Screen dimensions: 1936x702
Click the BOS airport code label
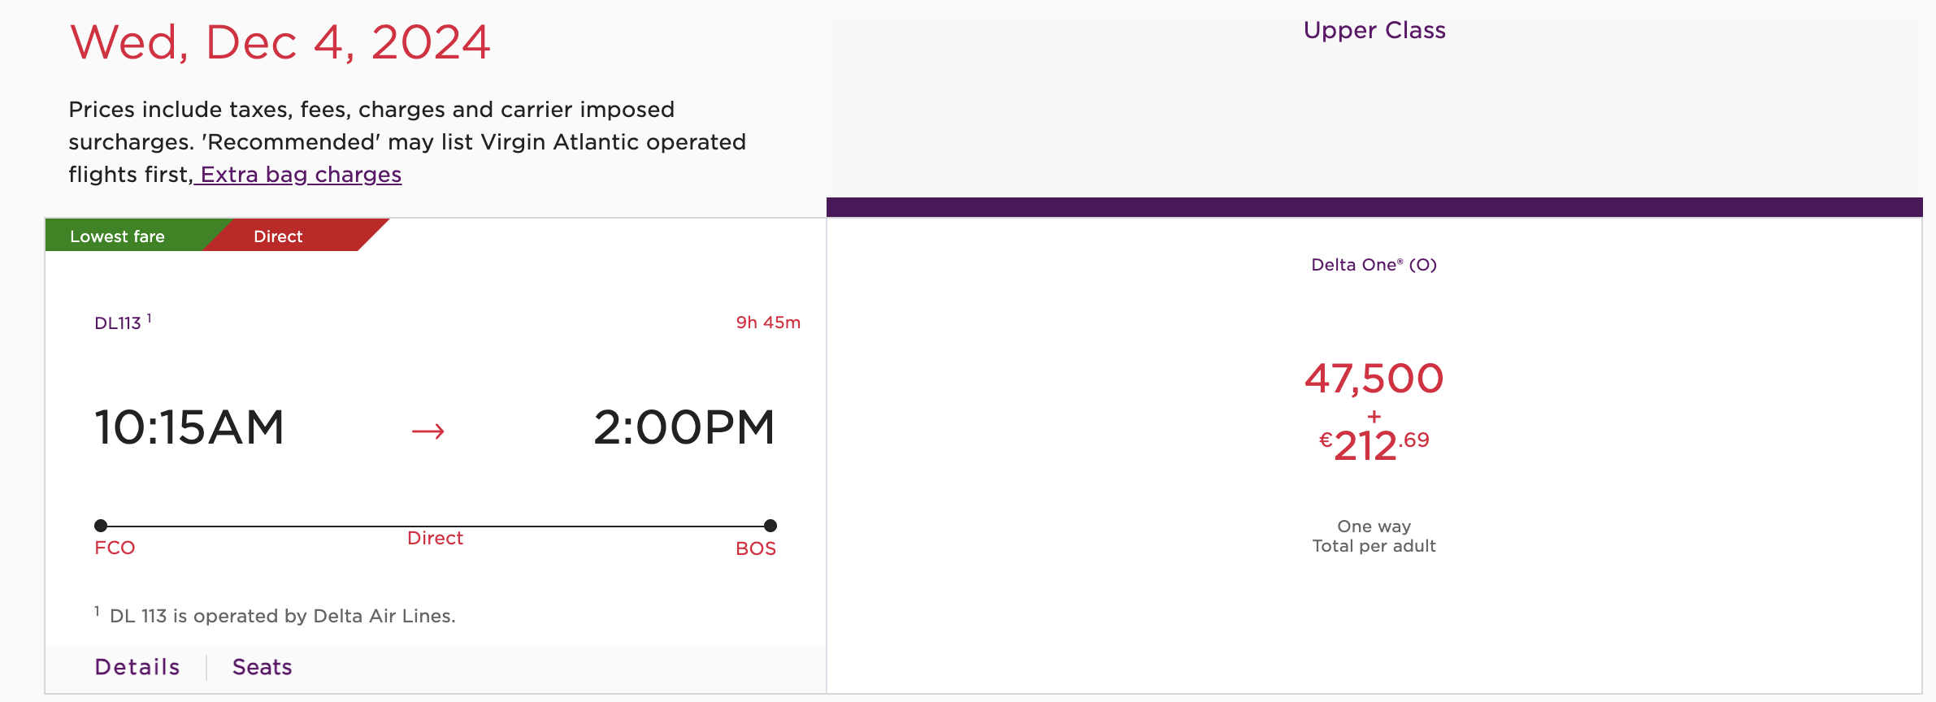pos(756,548)
